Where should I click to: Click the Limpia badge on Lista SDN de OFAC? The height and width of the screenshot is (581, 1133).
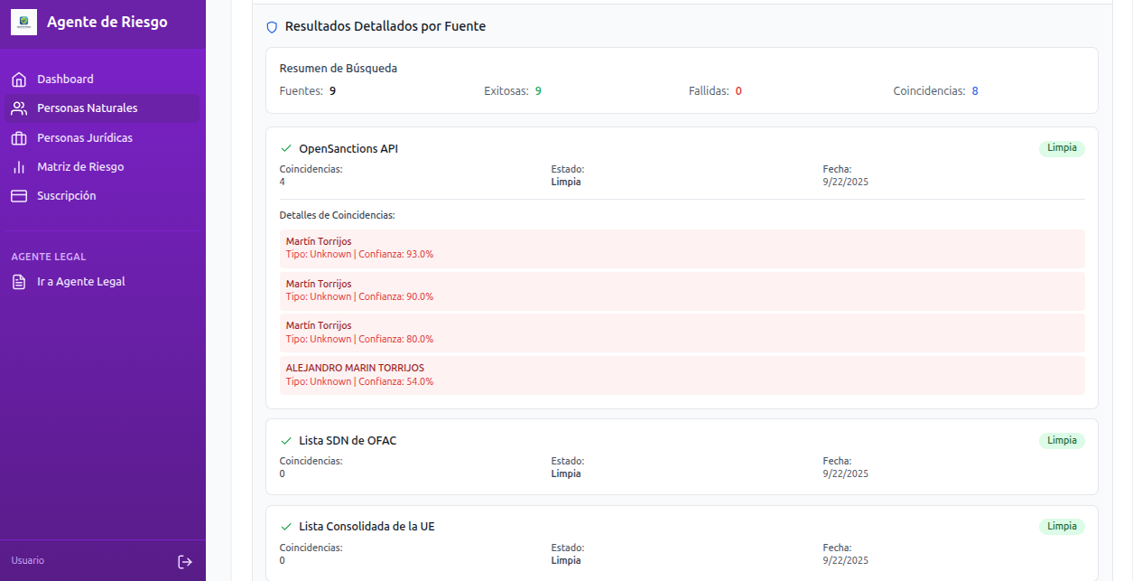1062,440
